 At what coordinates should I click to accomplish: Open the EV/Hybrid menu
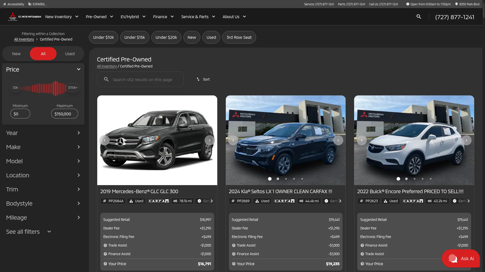point(133,17)
